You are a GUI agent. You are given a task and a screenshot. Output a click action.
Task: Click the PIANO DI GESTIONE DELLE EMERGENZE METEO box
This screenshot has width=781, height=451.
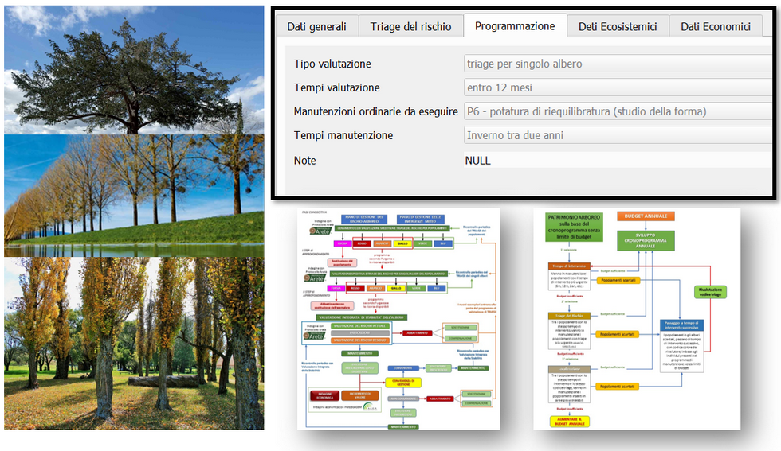click(421, 220)
